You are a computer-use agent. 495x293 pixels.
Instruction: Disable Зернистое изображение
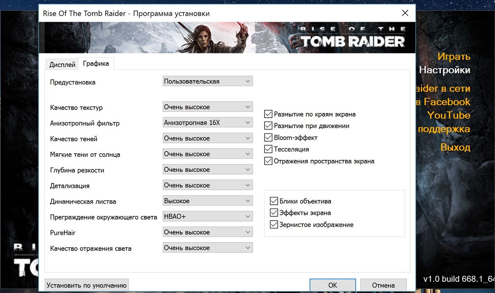[274, 224]
